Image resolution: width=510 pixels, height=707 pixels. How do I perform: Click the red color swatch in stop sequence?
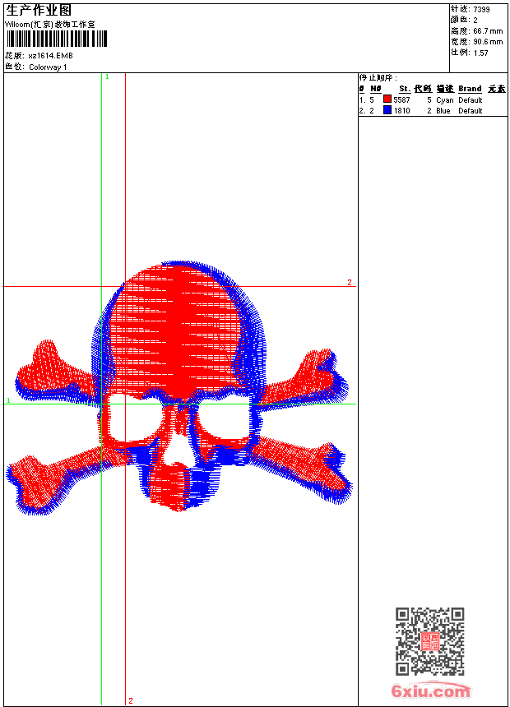[x=387, y=99]
